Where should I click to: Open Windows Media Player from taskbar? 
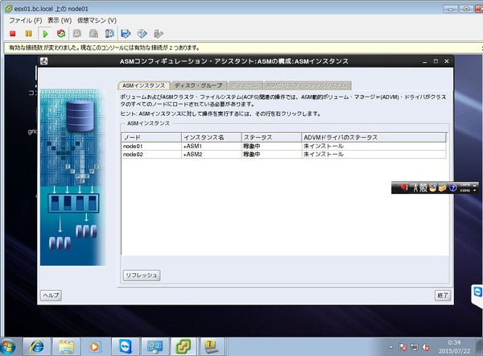[94, 347]
